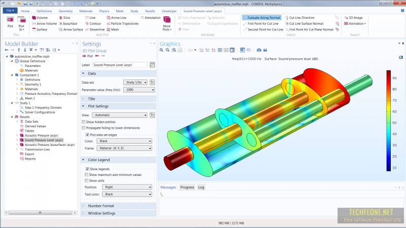Toggle Evaluate Along Normal
Viewport: 406px width, 228px height.
point(262,18)
